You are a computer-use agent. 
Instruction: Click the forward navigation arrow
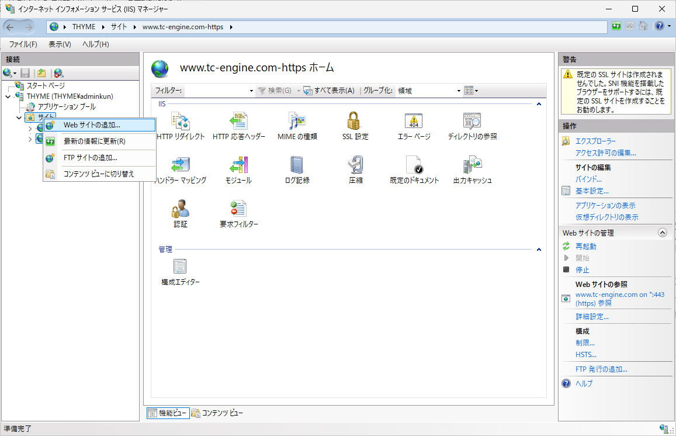coord(28,27)
